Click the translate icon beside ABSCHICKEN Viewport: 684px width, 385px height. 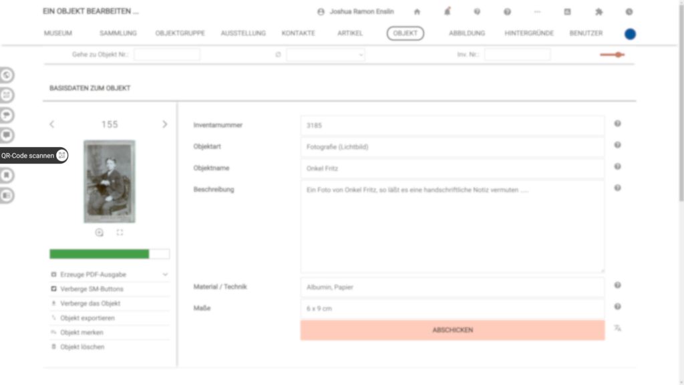(618, 328)
